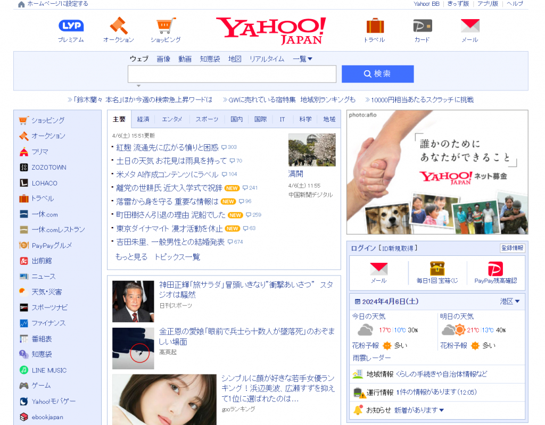
Task: Open LINE MUSIC icon in sidebar
Action: (x=23, y=370)
